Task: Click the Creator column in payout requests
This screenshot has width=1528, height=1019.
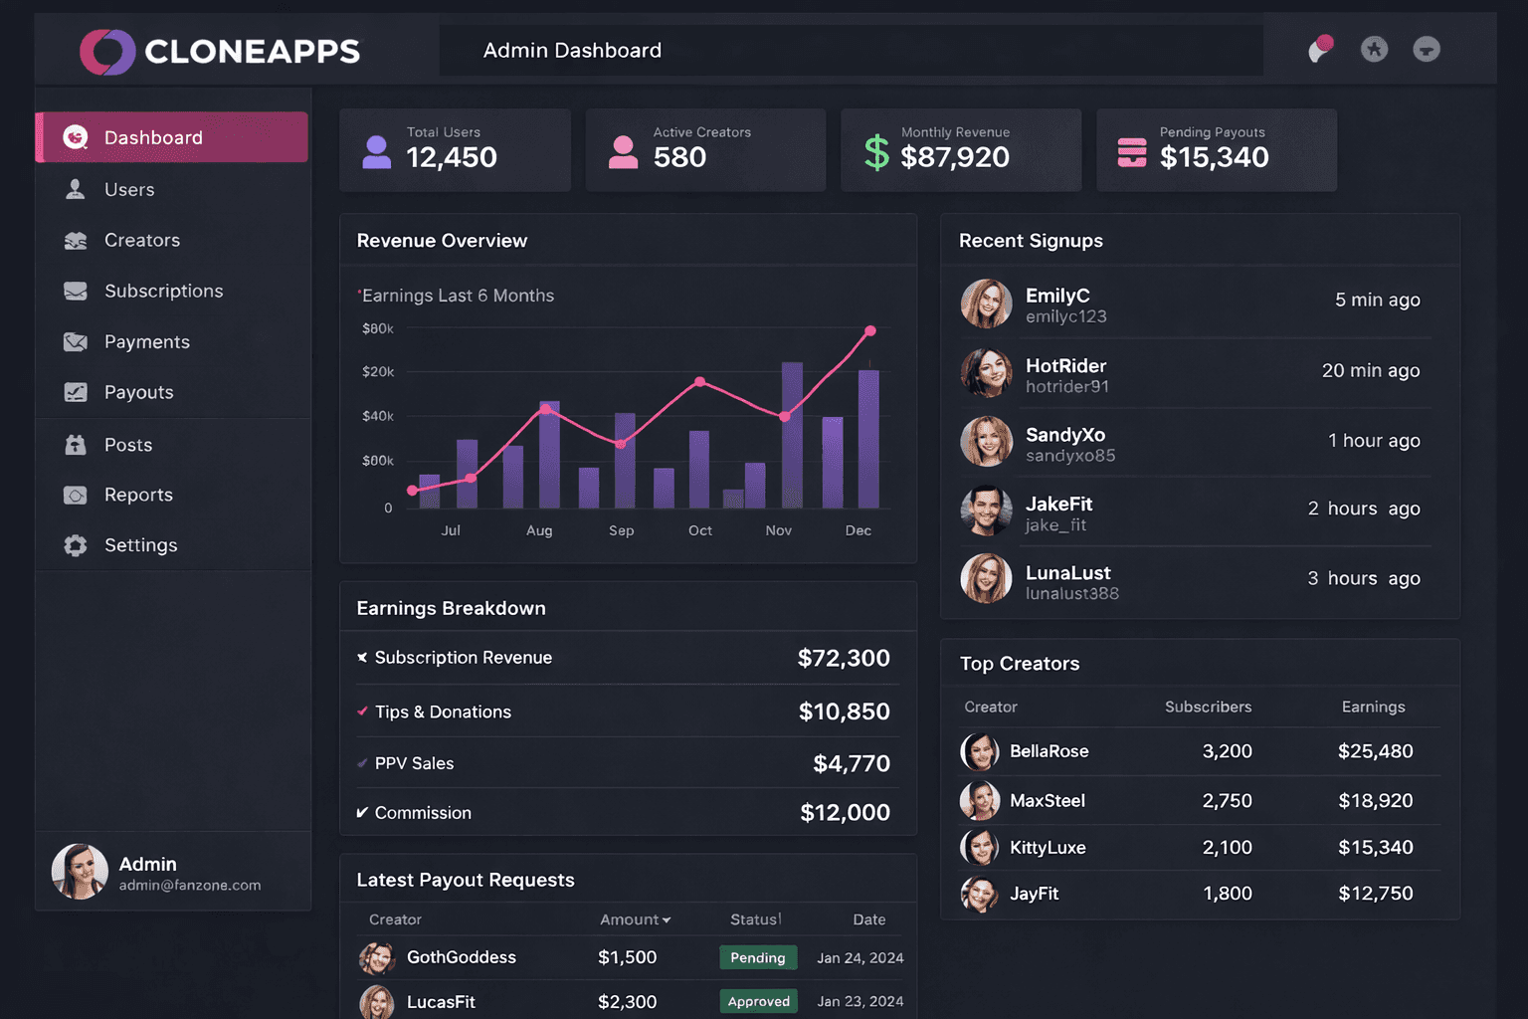Action: tap(395, 919)
